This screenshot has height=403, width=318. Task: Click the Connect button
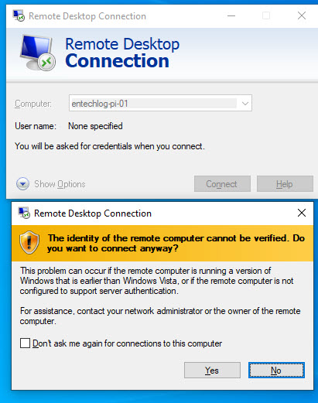222,184
